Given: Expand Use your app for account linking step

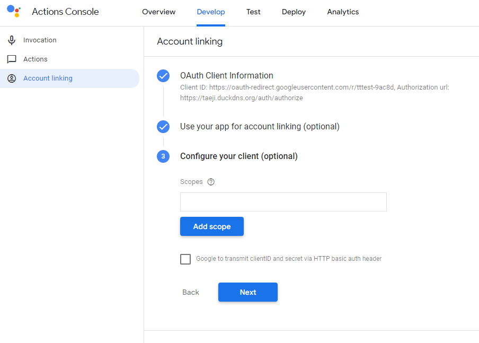Looking at the screenshot, I should [260, 127].
